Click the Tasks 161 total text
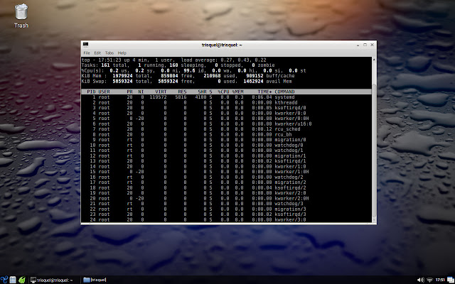The height and width of the screenshot is (284, 455). [x=106, y=65]
